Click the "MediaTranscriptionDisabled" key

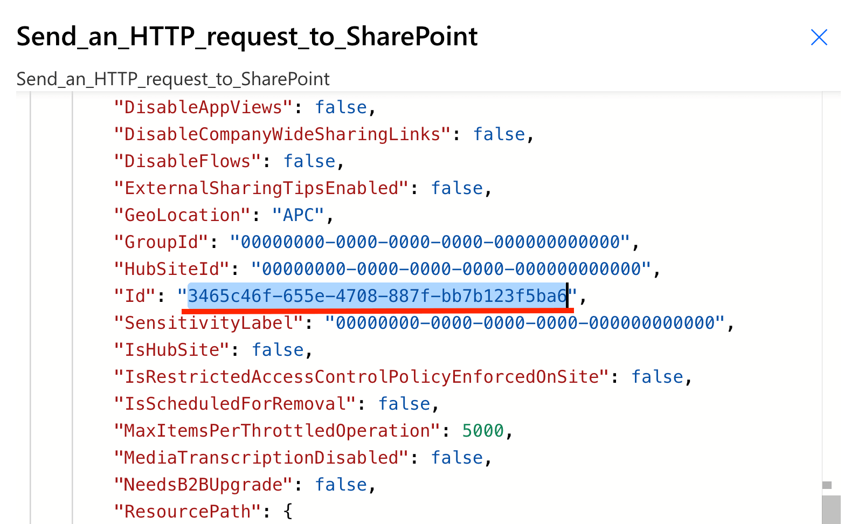coord(261,458)
